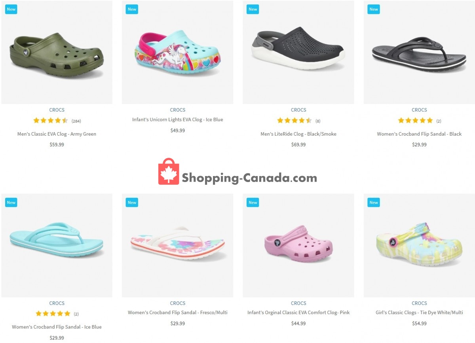Click the New badge on Ice Blue sandal

pos(11,202)
